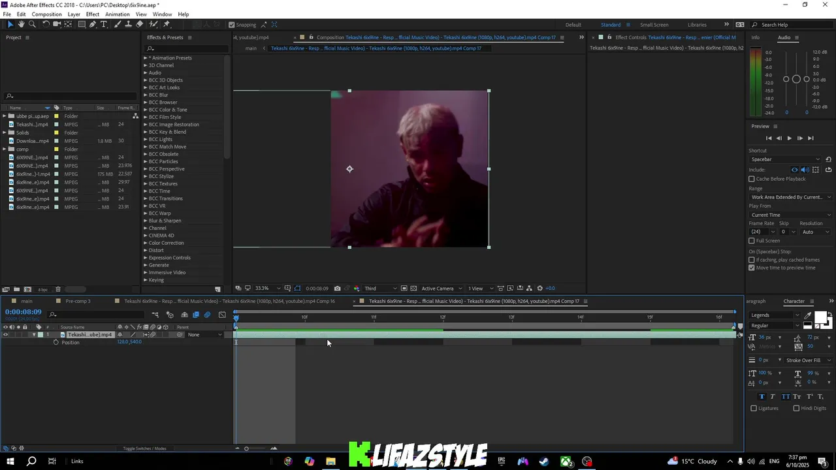This screenshot has height=470, width=836.
Task: Open the Graph Editor in timeline
Action: [222, 315]
